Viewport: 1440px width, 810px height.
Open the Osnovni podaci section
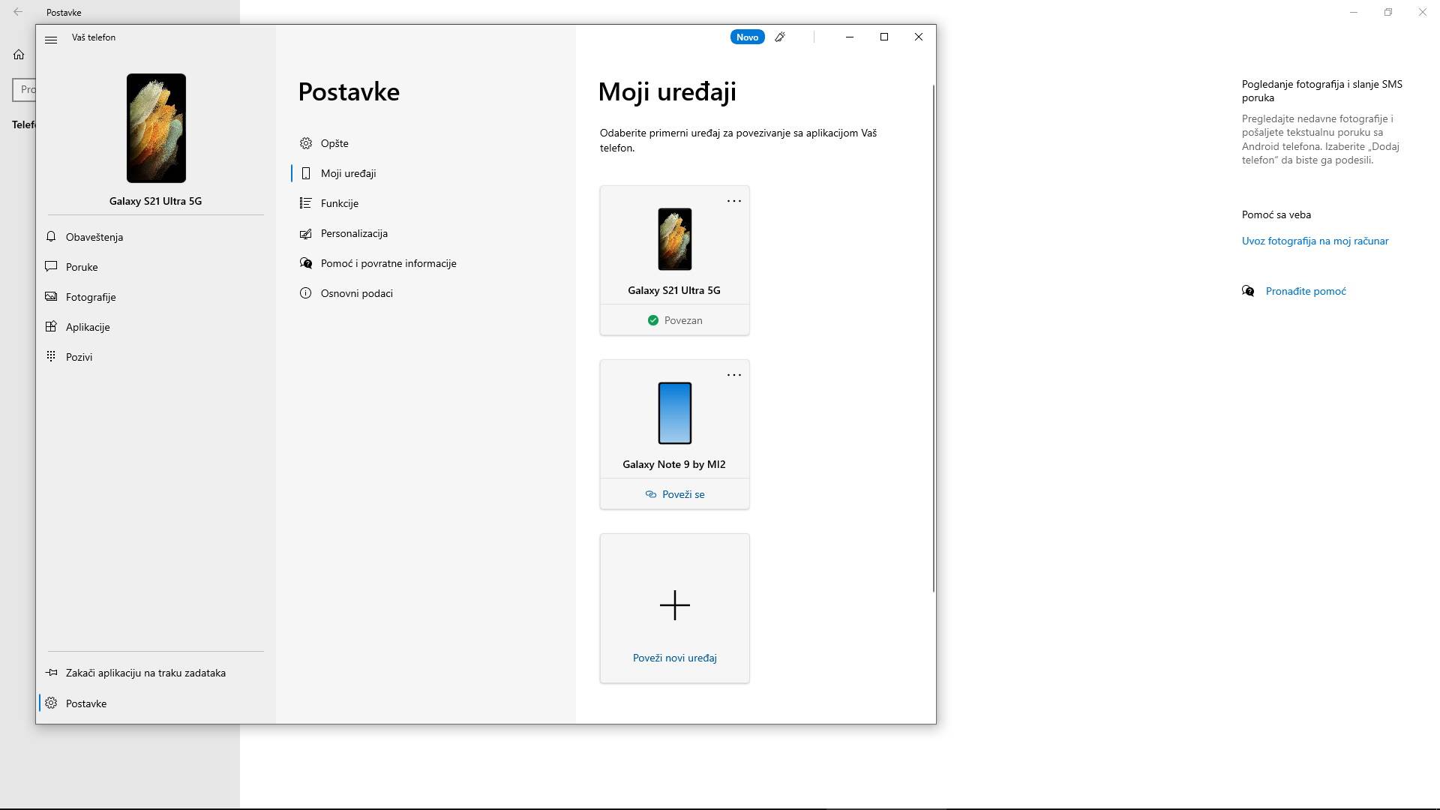coord(355,293)
